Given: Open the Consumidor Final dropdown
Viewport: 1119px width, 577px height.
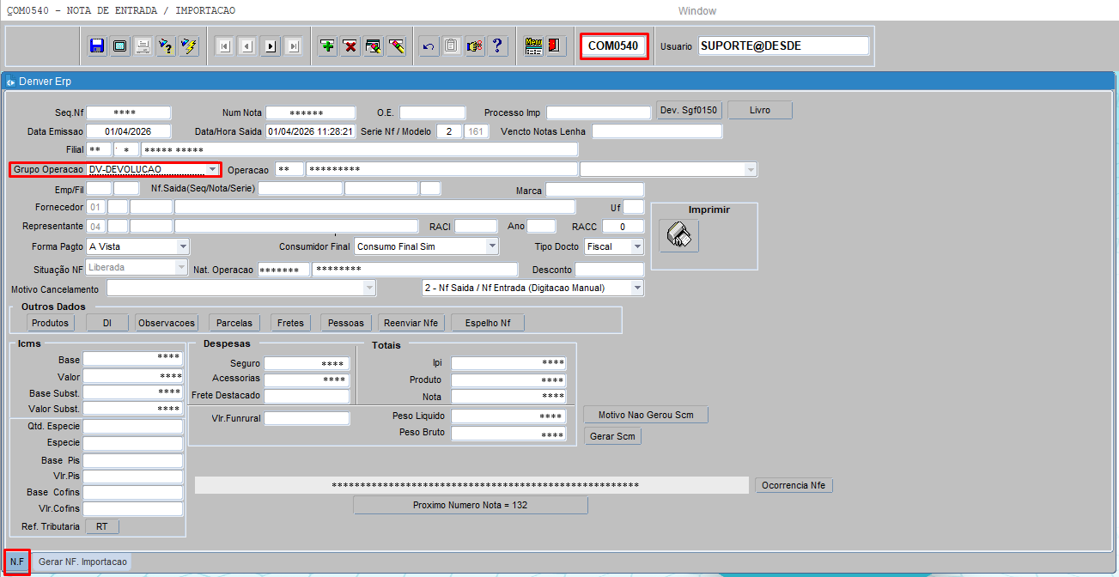Looking at the screenshot, I should click(491, 246).
